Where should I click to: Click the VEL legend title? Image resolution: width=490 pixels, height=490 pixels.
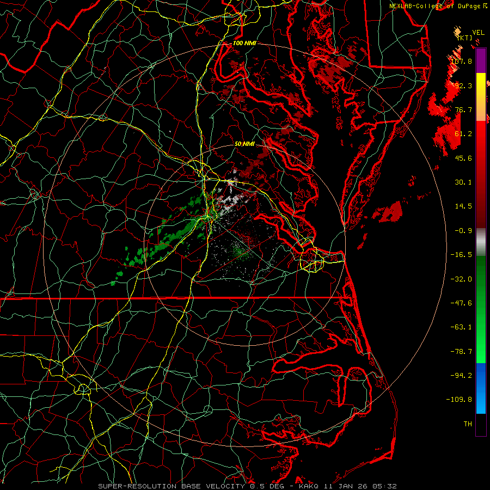coord(478,32)
